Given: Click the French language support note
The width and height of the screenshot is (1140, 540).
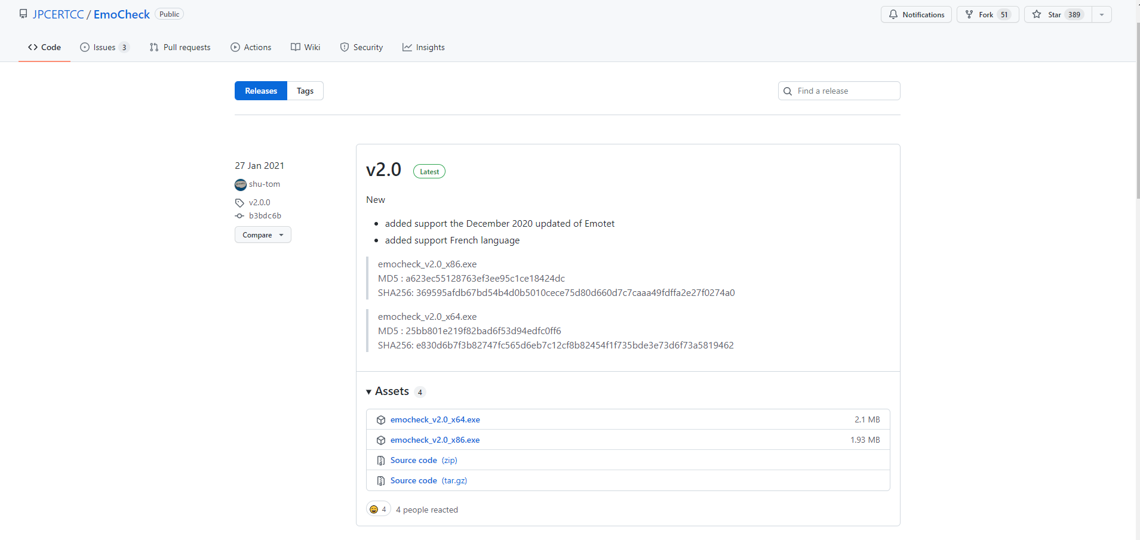Looking at the screenshot, I should click(x=452, y=240).
